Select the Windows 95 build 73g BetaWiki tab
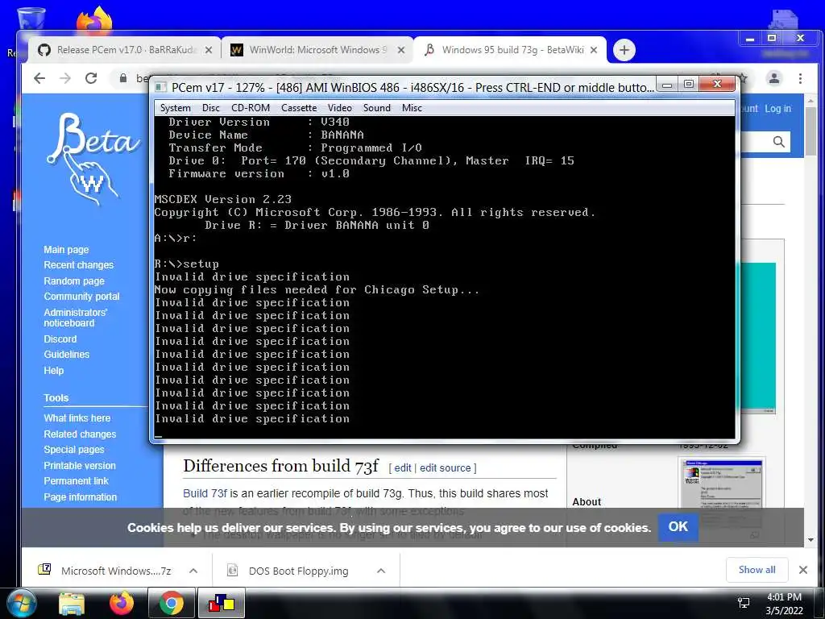 [512, 50]
